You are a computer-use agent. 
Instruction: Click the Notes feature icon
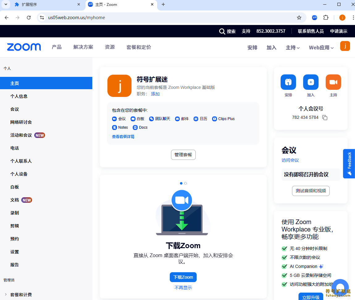[114, 127]
